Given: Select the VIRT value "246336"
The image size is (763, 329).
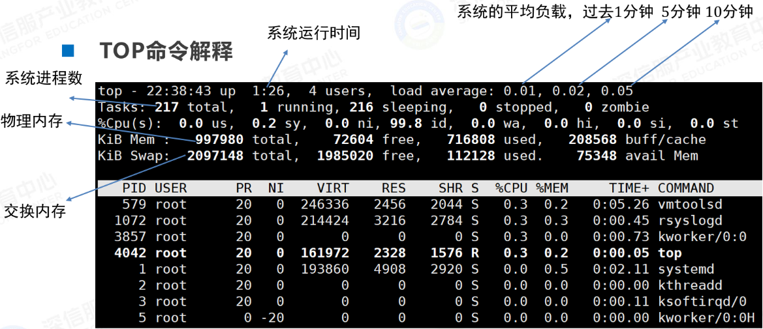Looking at the screenshot, I should tap(325, 205).
